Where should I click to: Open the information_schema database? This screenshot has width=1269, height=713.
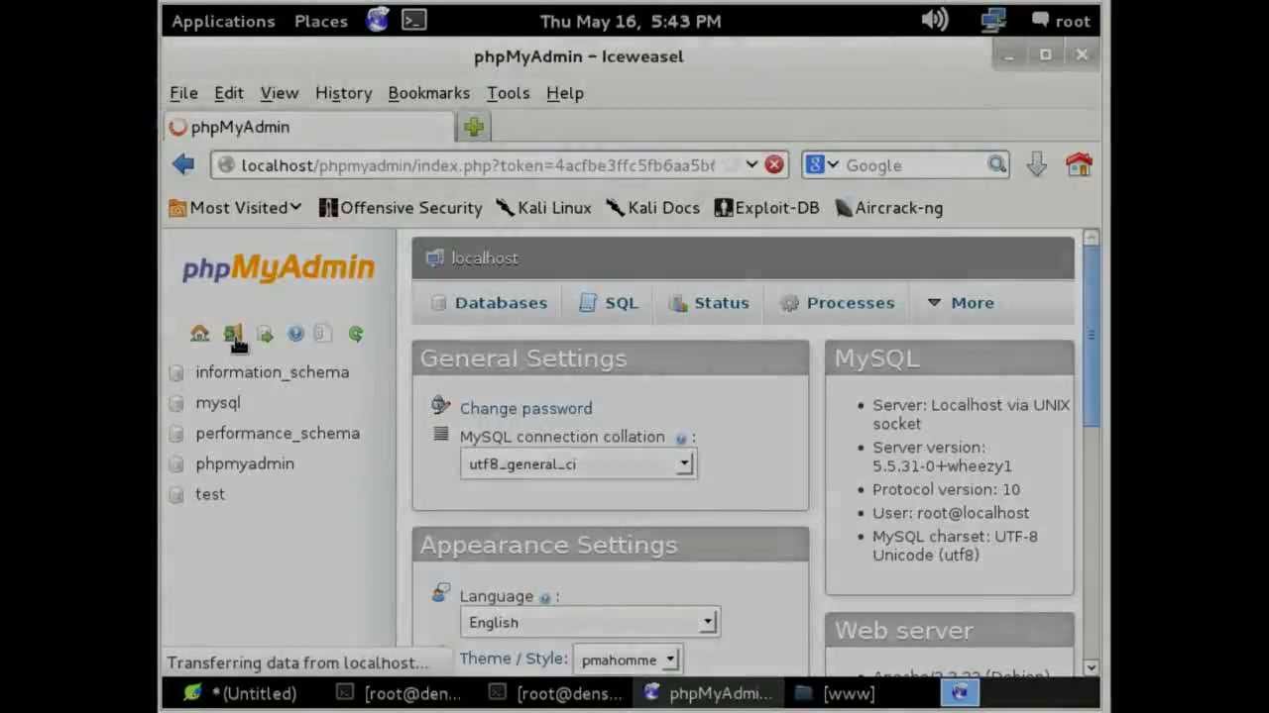(x=272, y=372)
